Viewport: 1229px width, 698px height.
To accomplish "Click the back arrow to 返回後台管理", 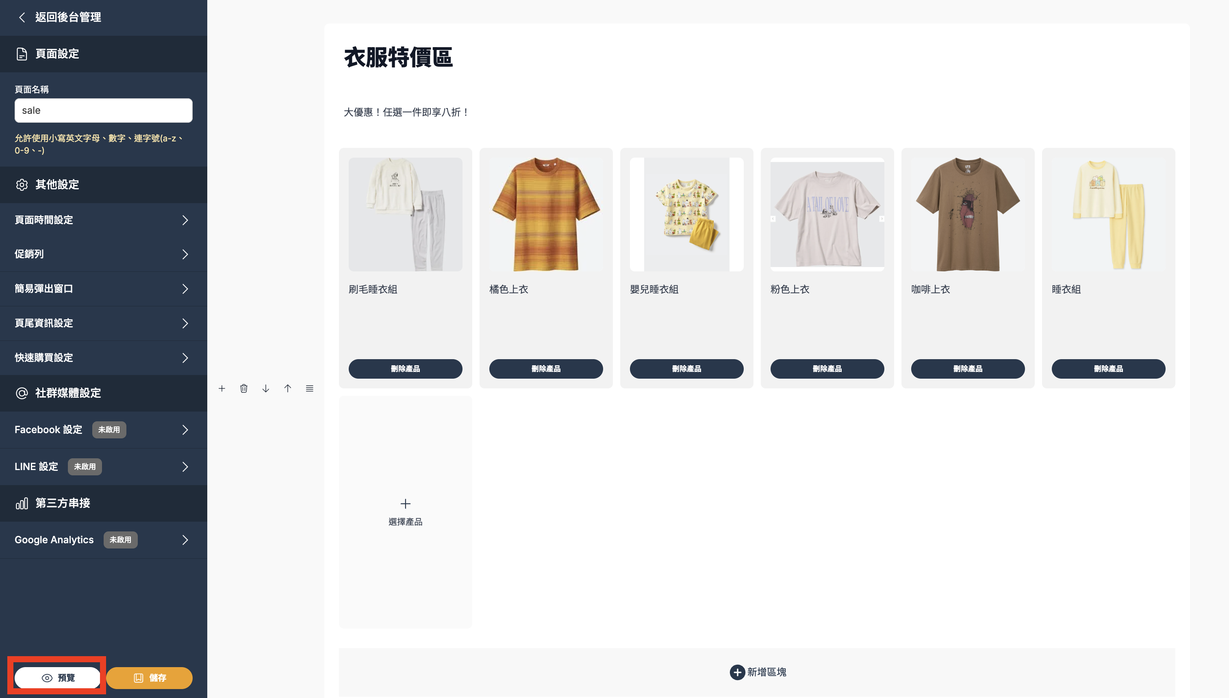I will [22, 17].
